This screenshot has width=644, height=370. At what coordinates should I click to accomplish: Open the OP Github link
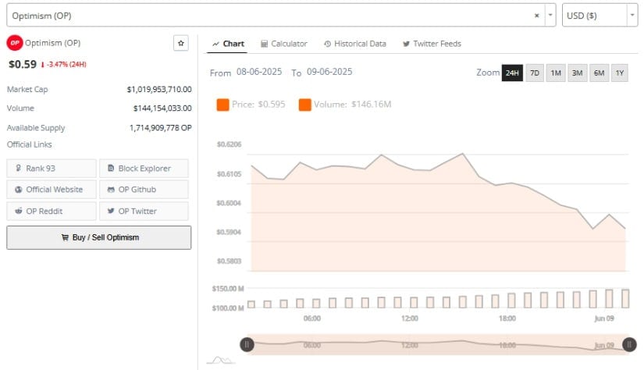(144, 190)
